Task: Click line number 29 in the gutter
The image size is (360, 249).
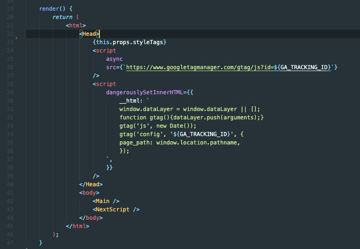Action: pos(10,92)
